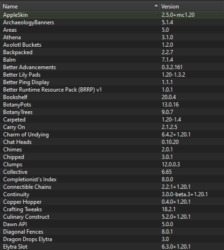Select the Copper Hopper row
224x250 pixels.
point(112,202)
